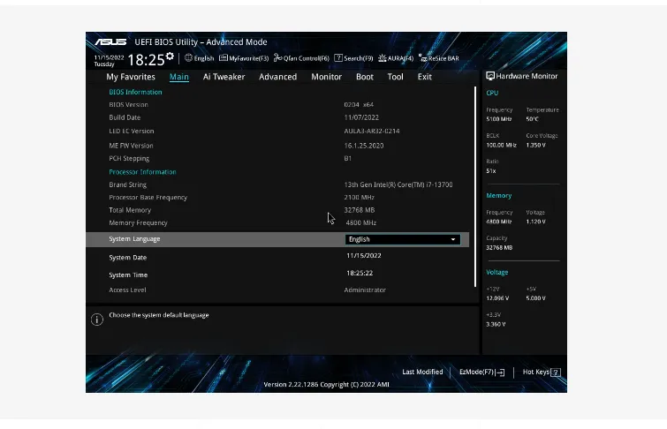The height and width of the screenshot is (429, 667).
Task: Click the +5V reading 5.000 V
Action: click(536, 298)
